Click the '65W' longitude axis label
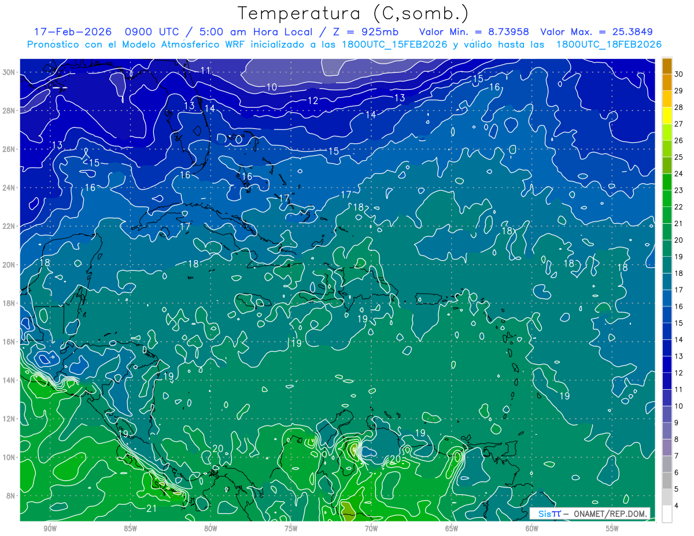This screenshot has height=536, width=694. coord(452,528)
